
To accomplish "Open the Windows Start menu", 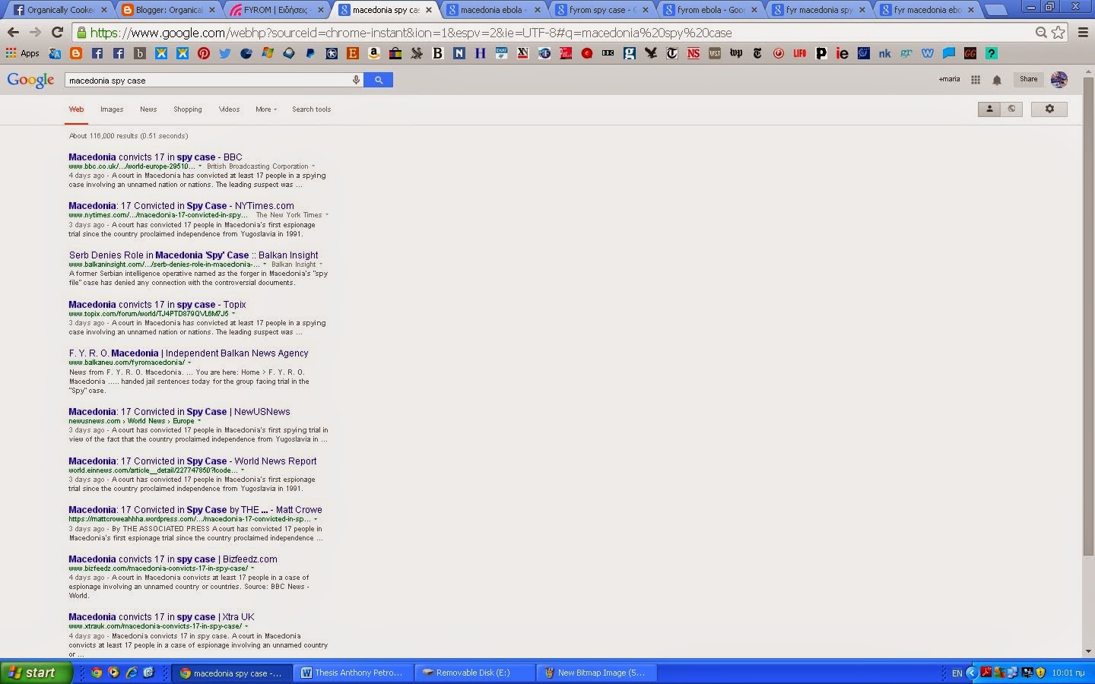I will (36, 673).
